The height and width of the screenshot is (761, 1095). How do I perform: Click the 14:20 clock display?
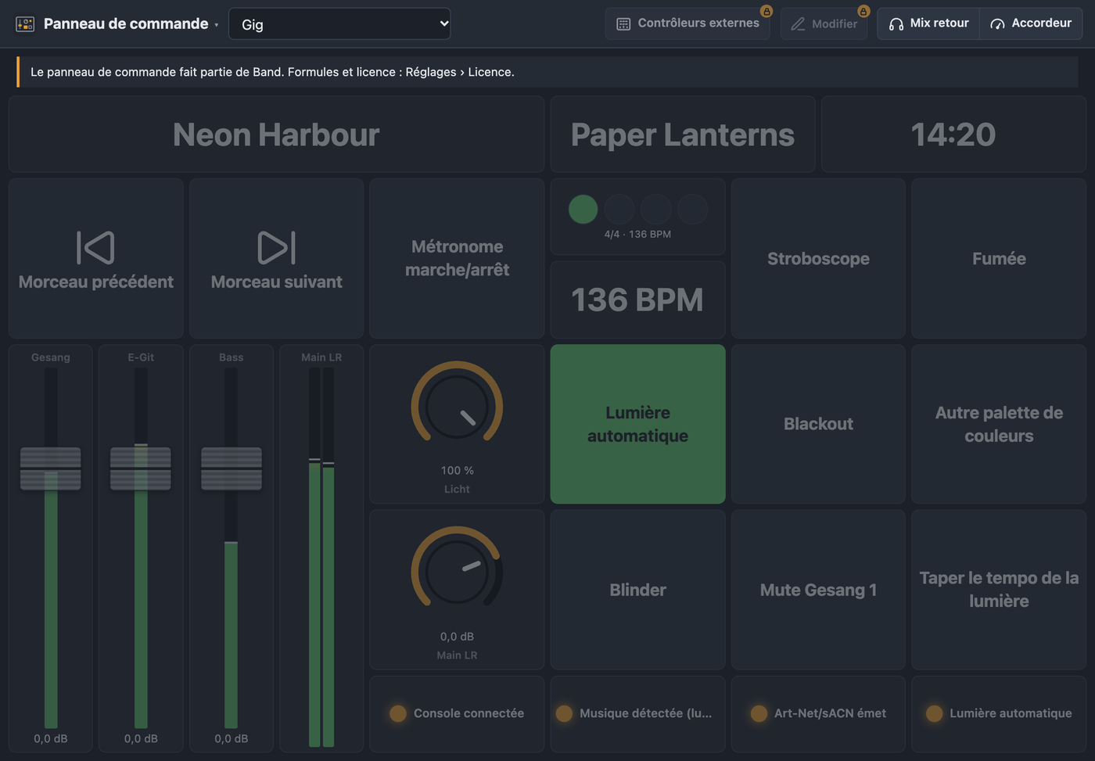953,135
